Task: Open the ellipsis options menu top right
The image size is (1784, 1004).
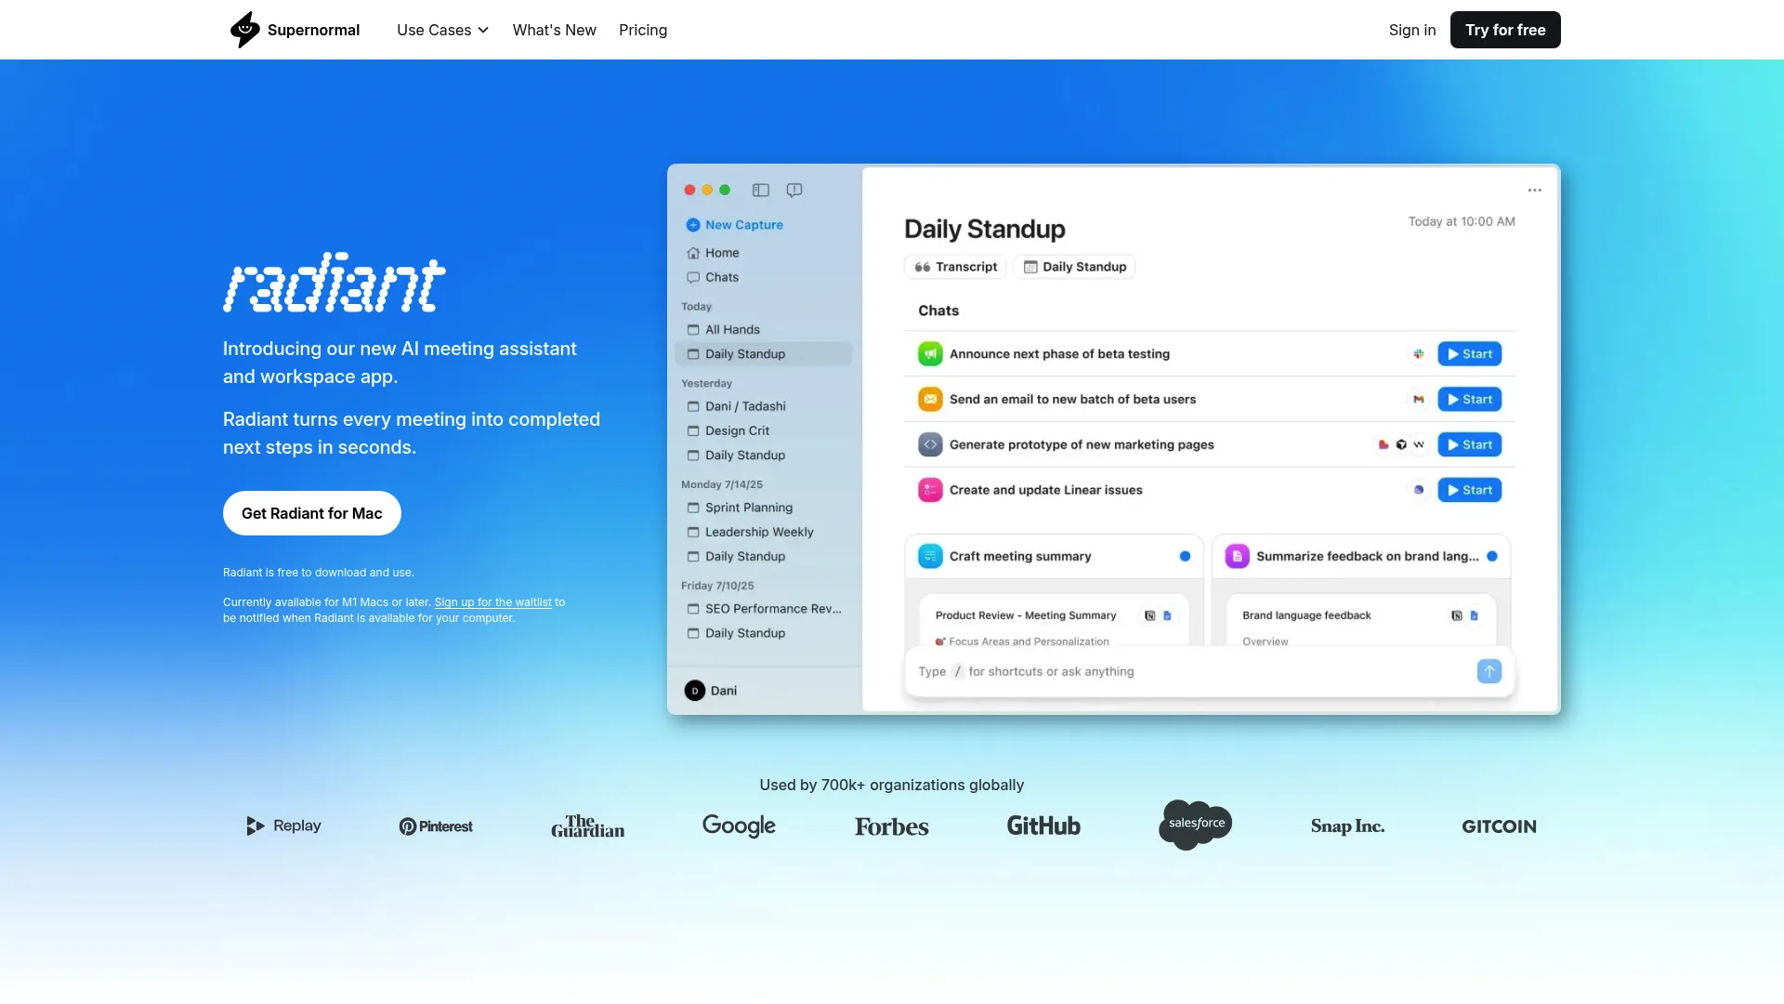Action: [x=1533, y=190]
